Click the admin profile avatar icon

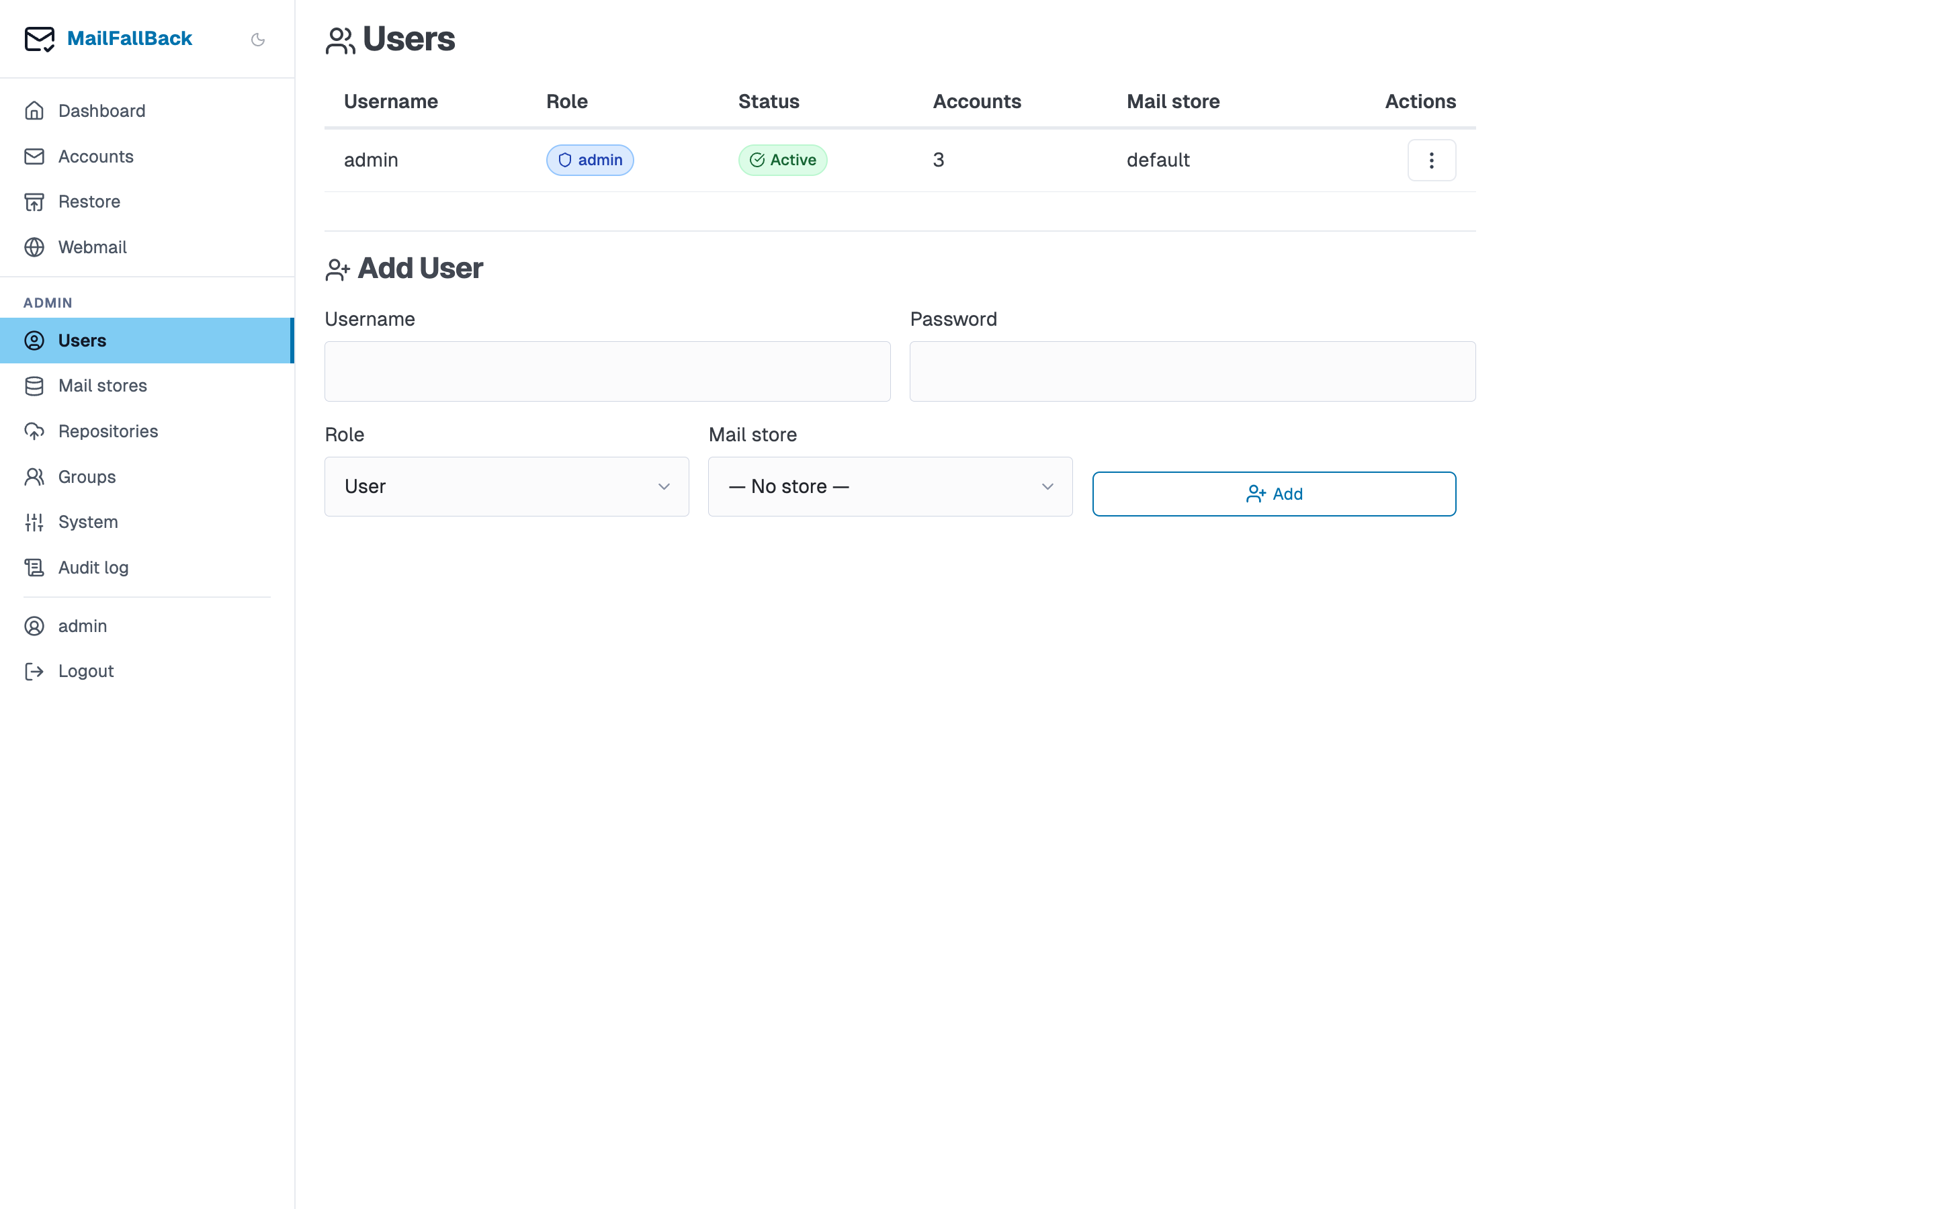pyautogui.click(x=34, y=626)
